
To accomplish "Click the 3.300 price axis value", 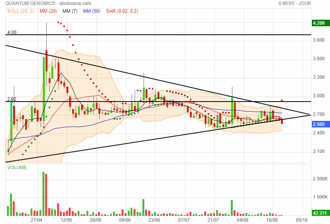I will click(319, 77).
